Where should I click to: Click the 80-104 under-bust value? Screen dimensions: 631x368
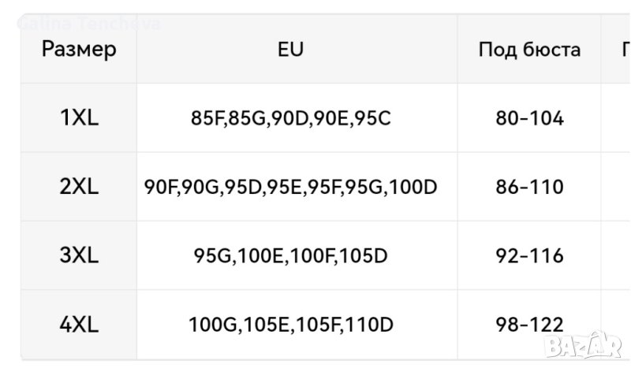pyautogui.click(x=529, y=119)
